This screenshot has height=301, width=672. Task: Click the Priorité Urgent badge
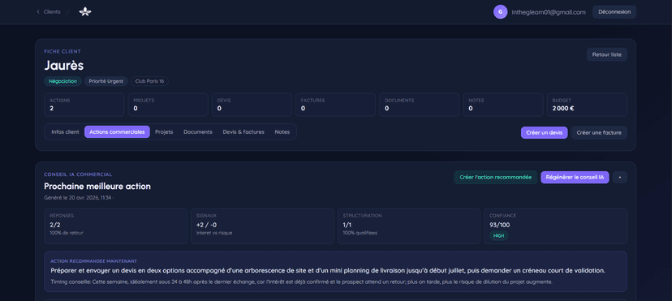pyautogui.click(x=106, y=81)
